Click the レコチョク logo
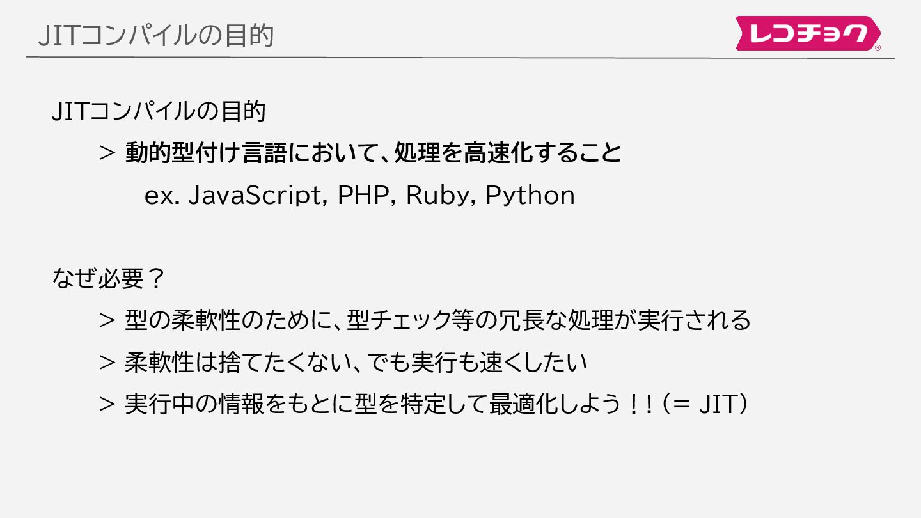Viewport: 921px width, 518px height. pyautogui.click(x=808, y=33)
